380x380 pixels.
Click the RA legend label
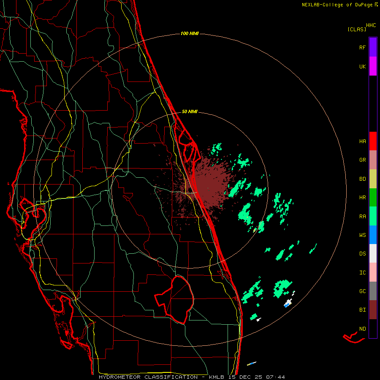[362, 217]
